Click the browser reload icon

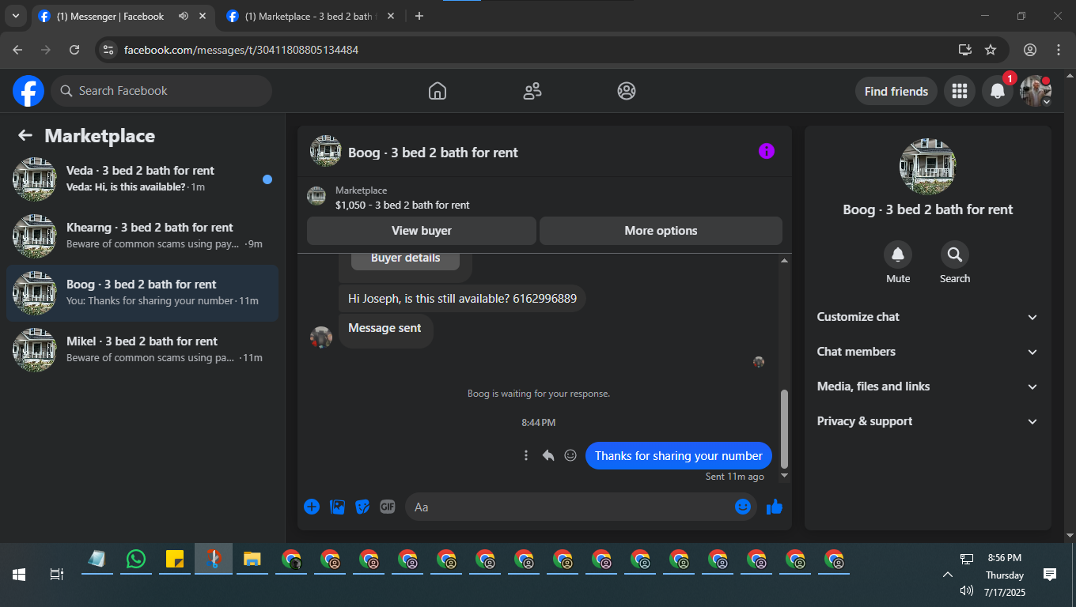pyautogui.click(x=74, y=50)
